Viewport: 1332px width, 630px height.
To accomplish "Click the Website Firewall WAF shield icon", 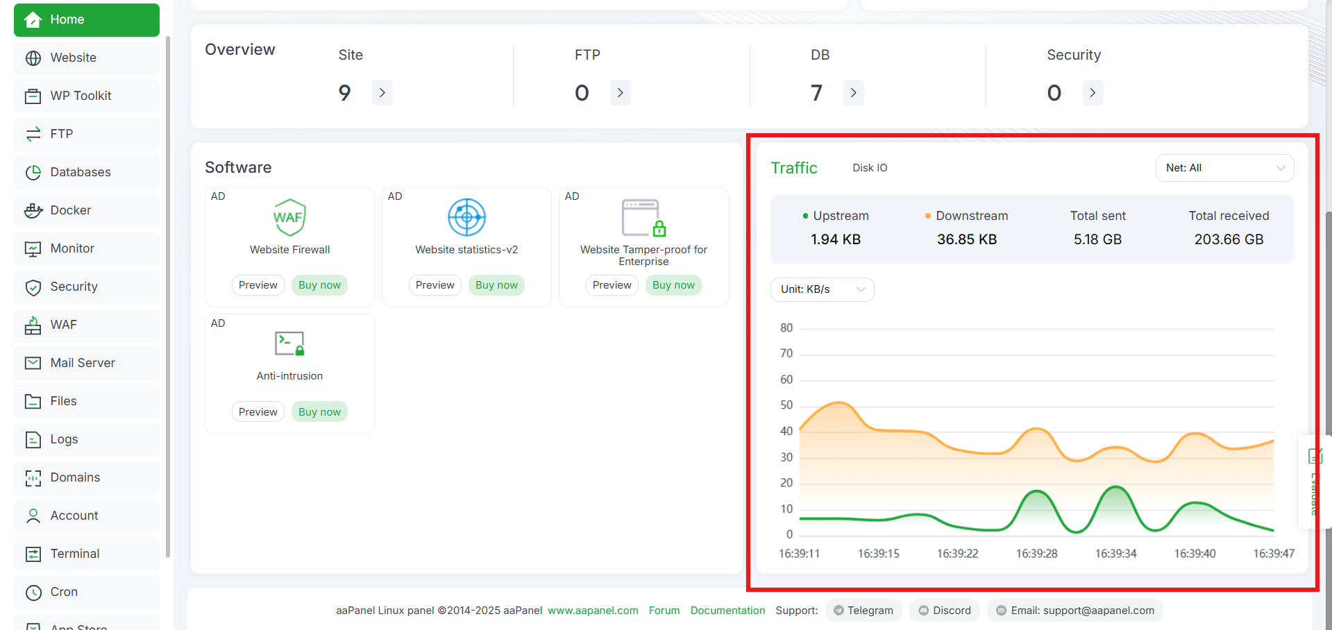I will (x=289, y=217).
